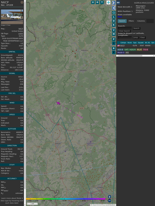Image resolution: width=155 pixels, height=206 pixels.
Task: Click the K map button
Action: (114, 25)
